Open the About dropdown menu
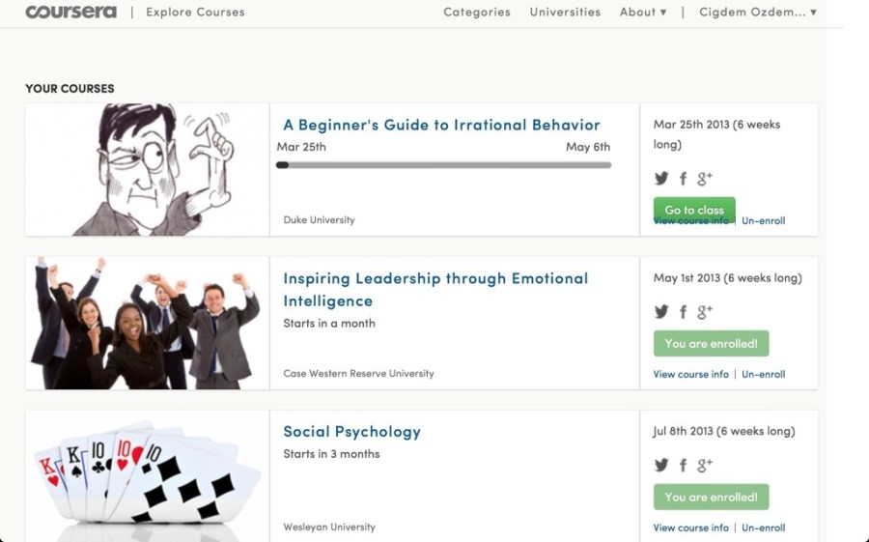869x542 pixels. coord(643,13)
